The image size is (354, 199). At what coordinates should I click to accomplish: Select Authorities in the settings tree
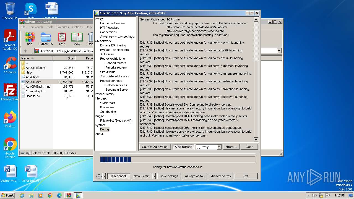(107, 54)
